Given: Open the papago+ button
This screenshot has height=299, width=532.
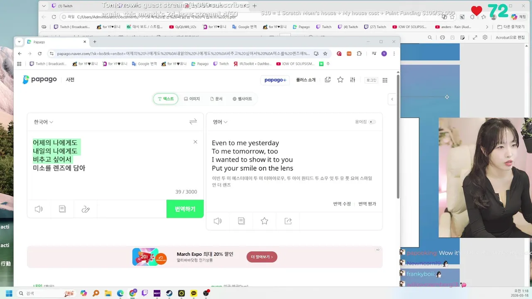Looking at the screenshot, I should pos(276,80).
